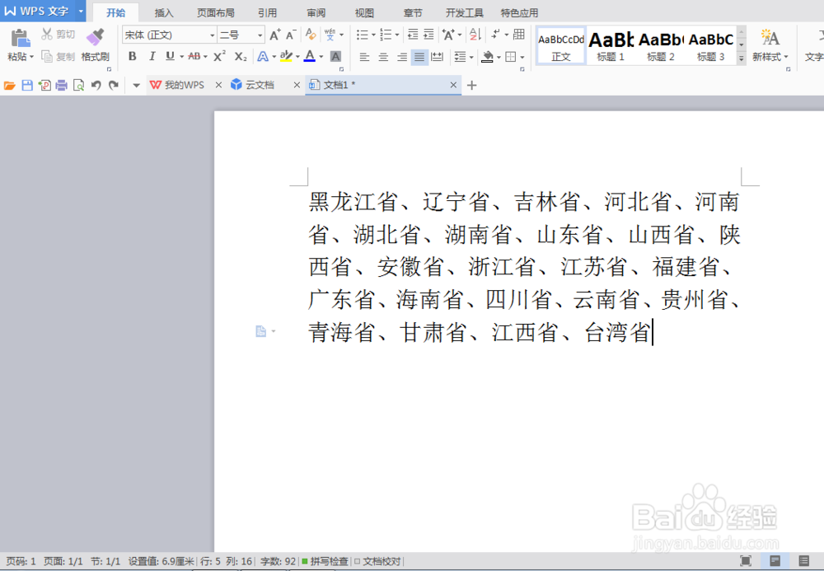
Task: Toggle strikethrough formatting
Action: (x=194, y=56)
